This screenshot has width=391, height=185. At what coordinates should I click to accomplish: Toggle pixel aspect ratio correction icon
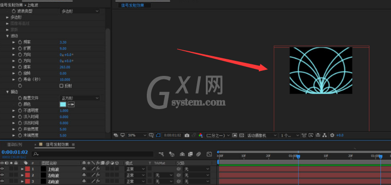(x=304, y=135)
